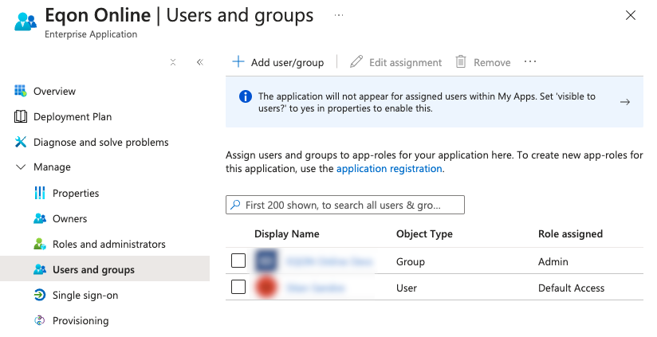This screenshot has height=337, width=657.
Task: Click the Admin role cell
Action: (553, 262)
